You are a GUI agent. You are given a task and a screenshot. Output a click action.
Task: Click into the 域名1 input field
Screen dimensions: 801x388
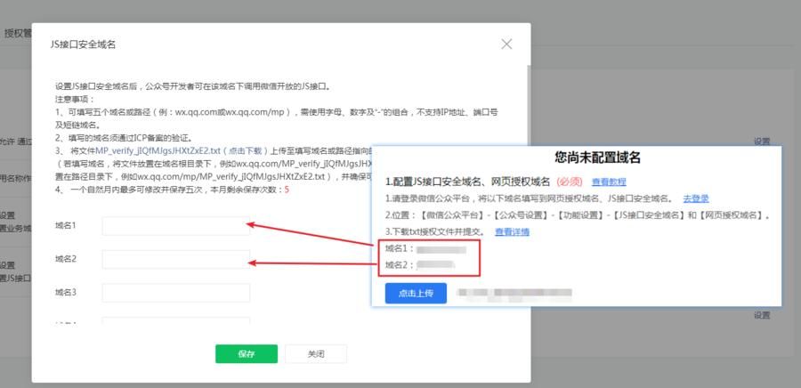175,226
